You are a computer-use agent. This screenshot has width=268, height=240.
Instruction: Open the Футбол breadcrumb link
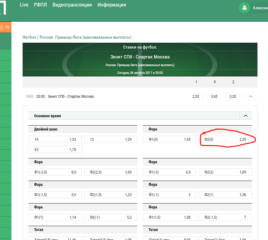[x=29, y=37]
